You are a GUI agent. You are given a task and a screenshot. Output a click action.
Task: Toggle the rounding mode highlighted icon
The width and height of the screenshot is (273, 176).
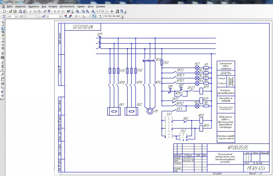pos(94,16)
